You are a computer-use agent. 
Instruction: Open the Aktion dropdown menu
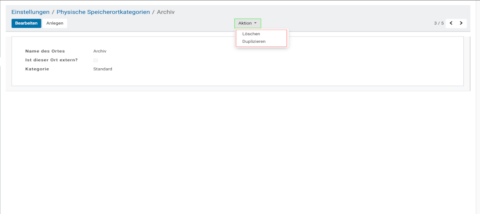tap(247, 23)
